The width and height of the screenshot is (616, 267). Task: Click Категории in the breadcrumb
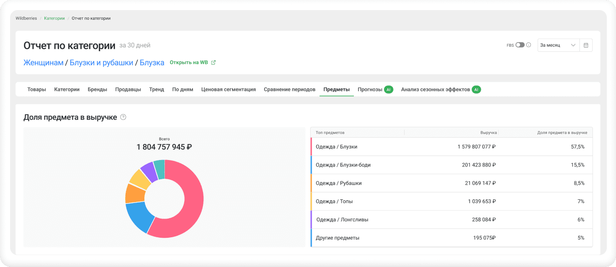[54, 18]
